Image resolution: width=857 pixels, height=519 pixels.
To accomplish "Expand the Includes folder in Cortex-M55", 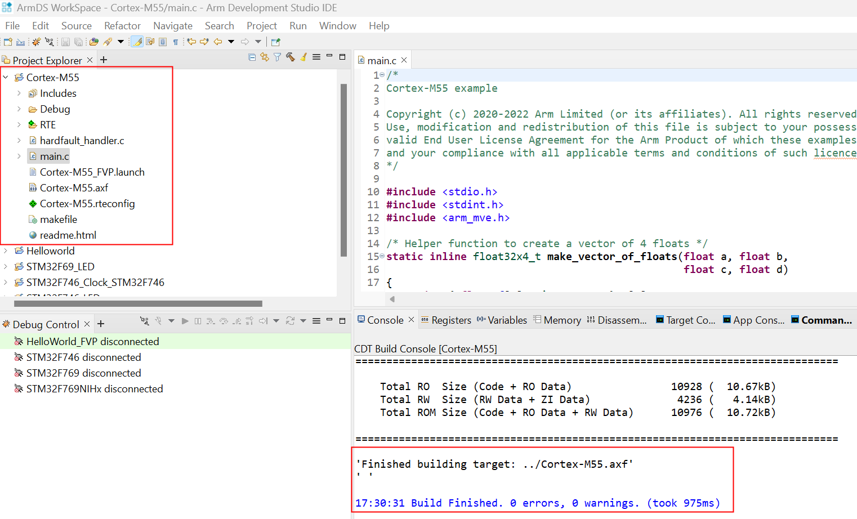I will coord(19,93).
